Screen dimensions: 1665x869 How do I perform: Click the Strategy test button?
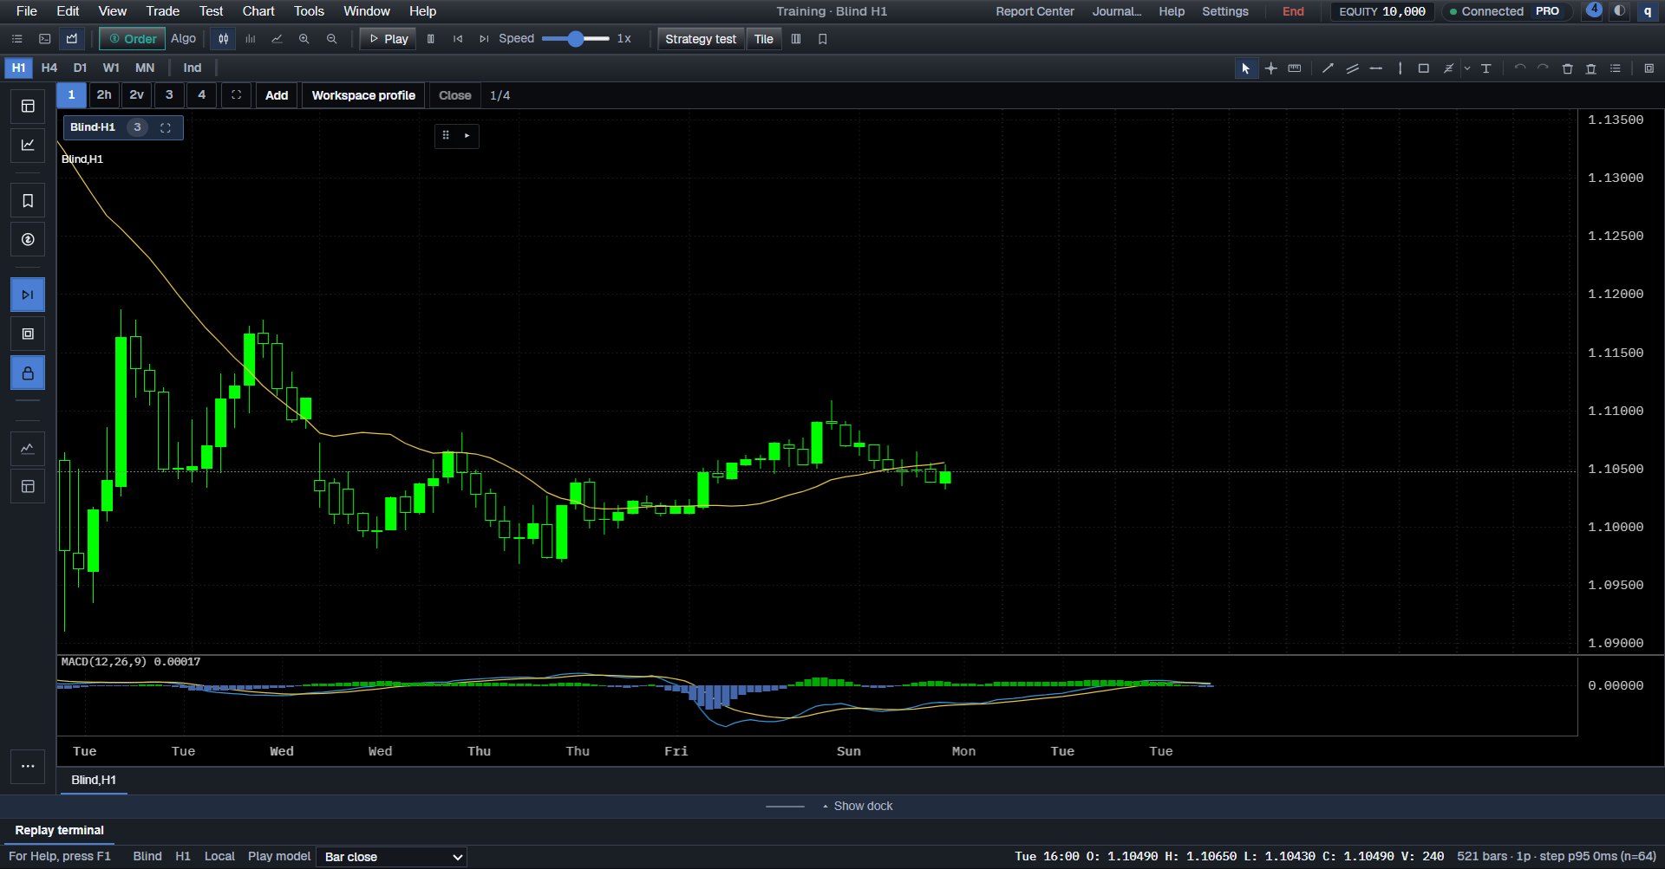pos(701,39)
